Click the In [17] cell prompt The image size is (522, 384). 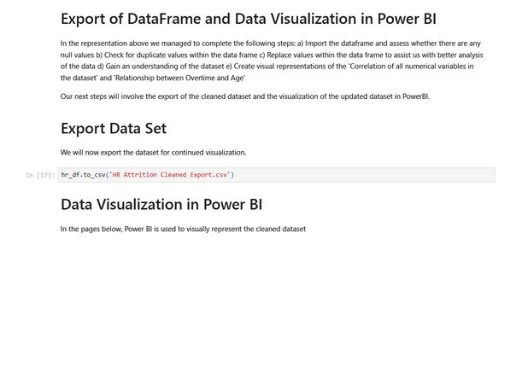(x=40, y=176)
